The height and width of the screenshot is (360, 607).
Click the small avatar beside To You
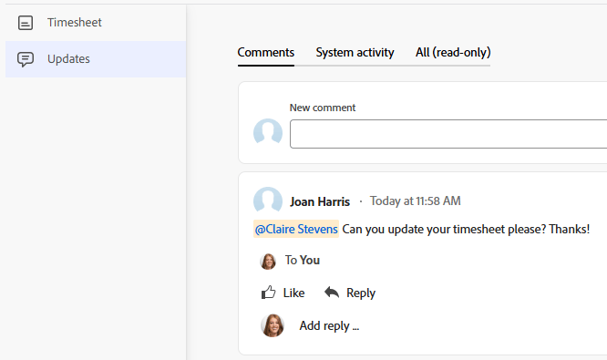[268, 262]
